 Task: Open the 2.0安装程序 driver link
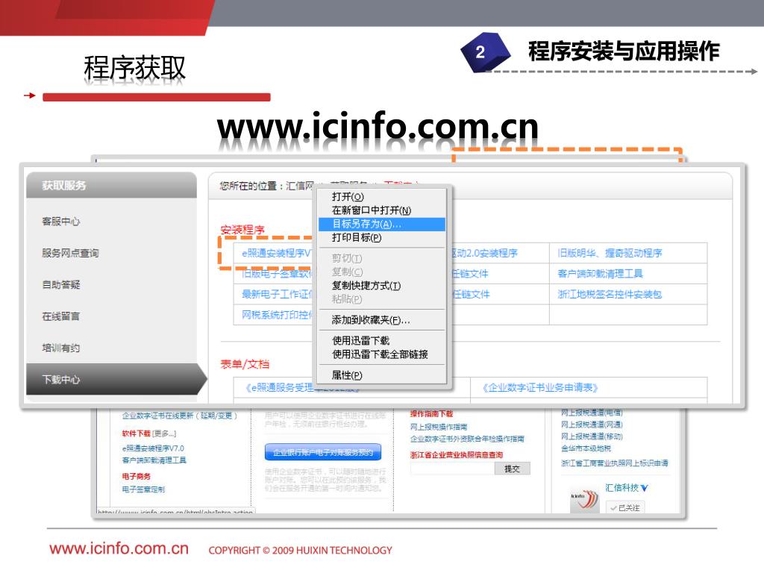485,253
